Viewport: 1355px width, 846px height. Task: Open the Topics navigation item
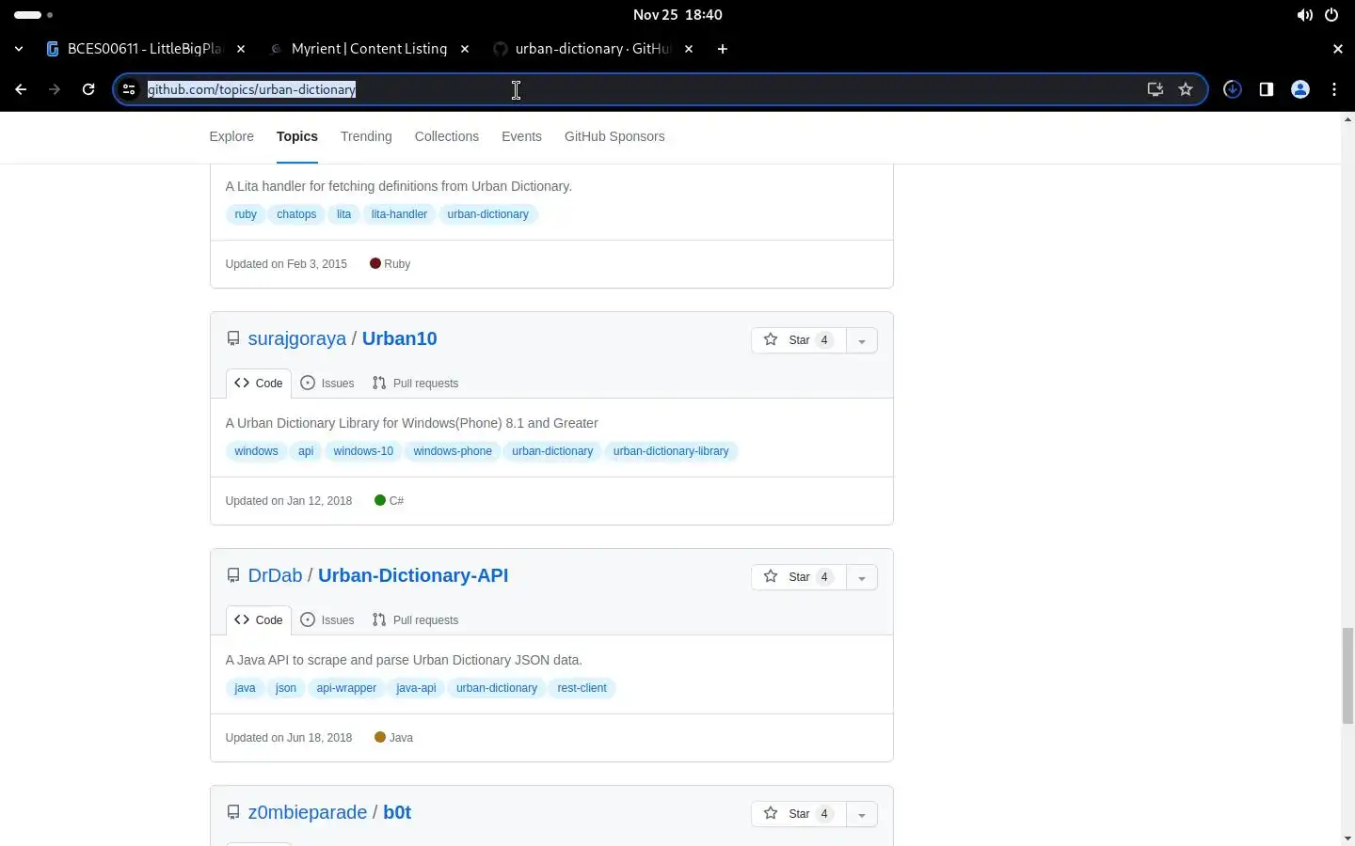point(297,136)
